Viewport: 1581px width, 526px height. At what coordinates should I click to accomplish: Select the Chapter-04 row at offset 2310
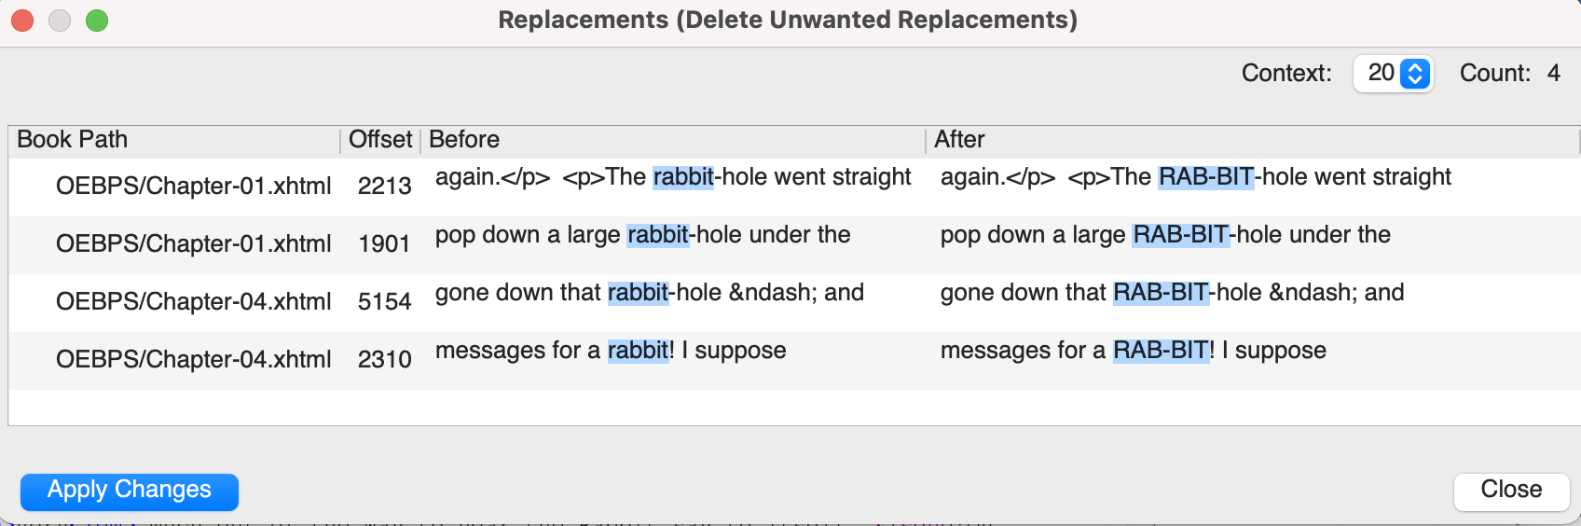coord(193,360)
